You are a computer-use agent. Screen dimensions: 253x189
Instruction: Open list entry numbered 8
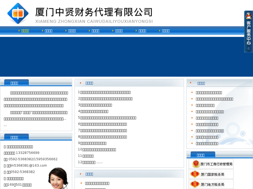pos(102,137)
